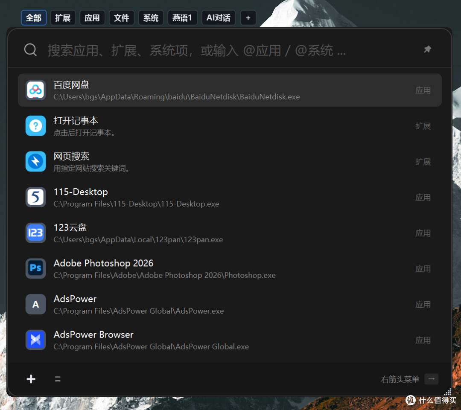Viewport: 461px width, 410px height.
Task: Click the Photoshop Ps icon
Action: tap(35, 268)
